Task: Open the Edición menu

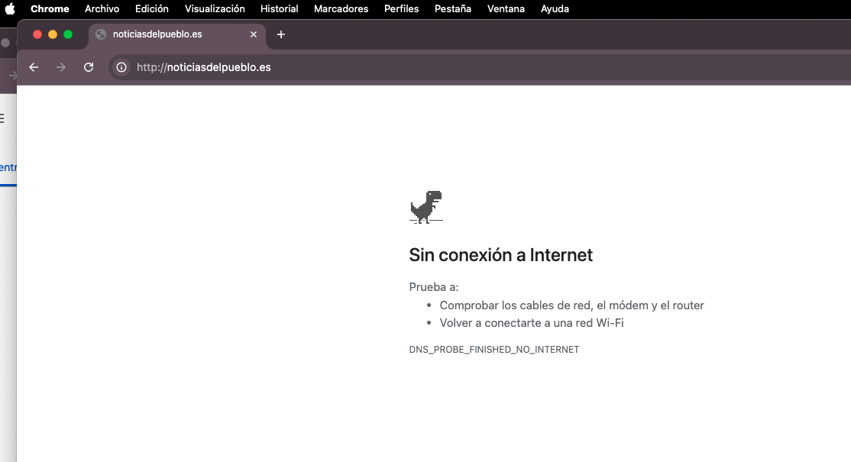Action: click(151, 9)
